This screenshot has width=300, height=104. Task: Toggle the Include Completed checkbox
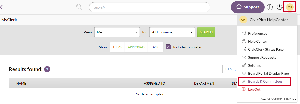[168, 47]
